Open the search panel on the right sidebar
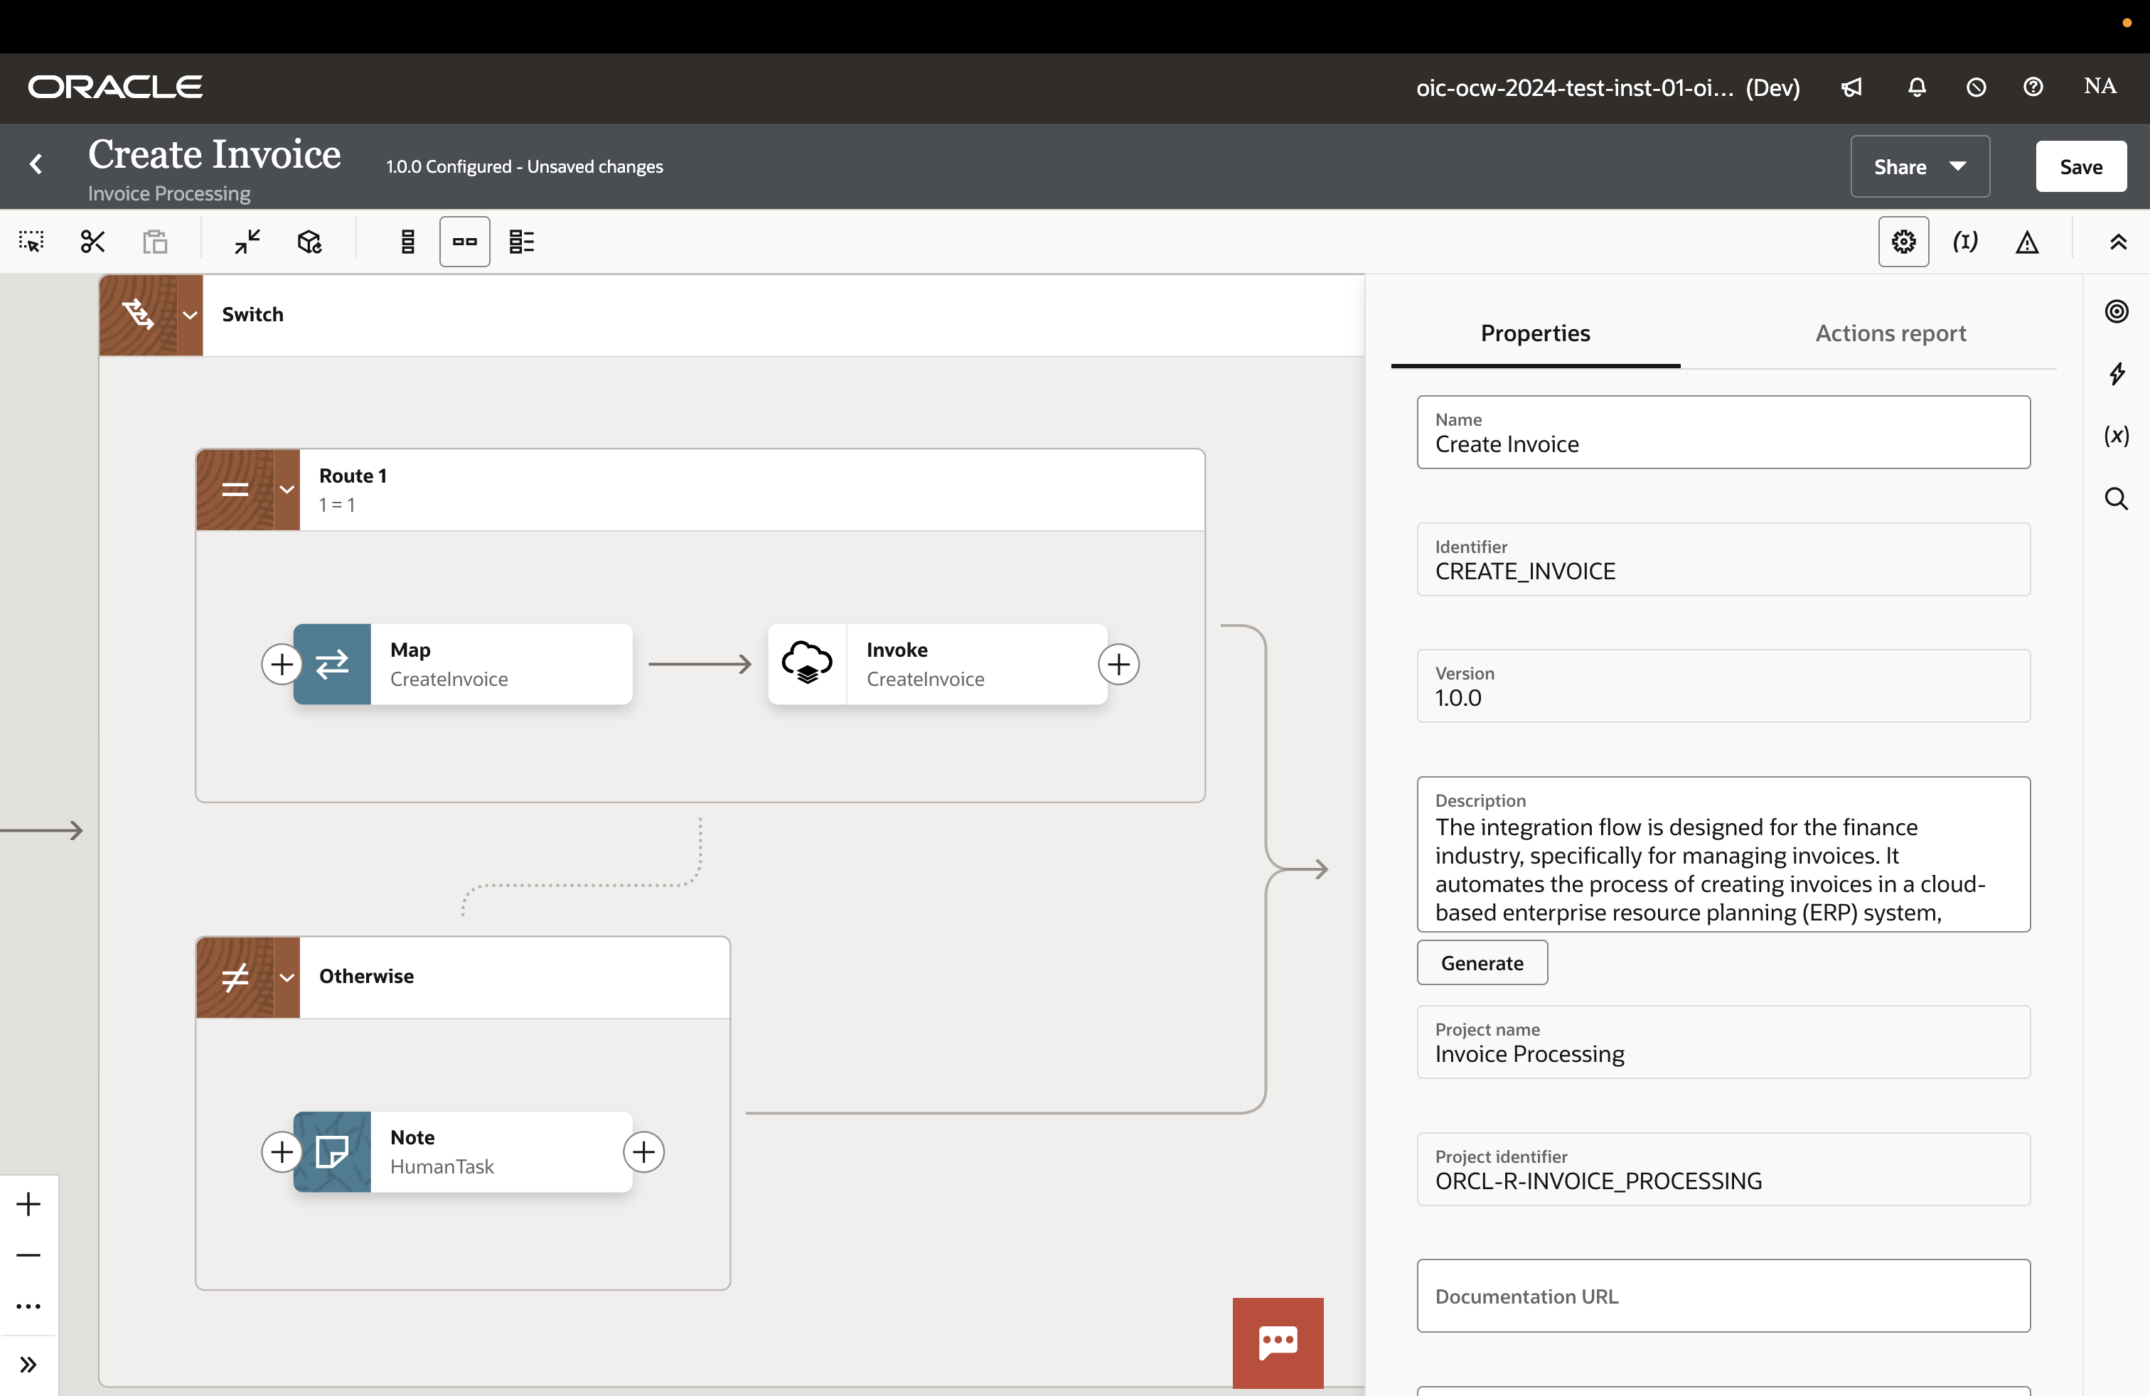Image resolution: width=2150 pixels, height=1396 pixels. [x=2117, y=498]
